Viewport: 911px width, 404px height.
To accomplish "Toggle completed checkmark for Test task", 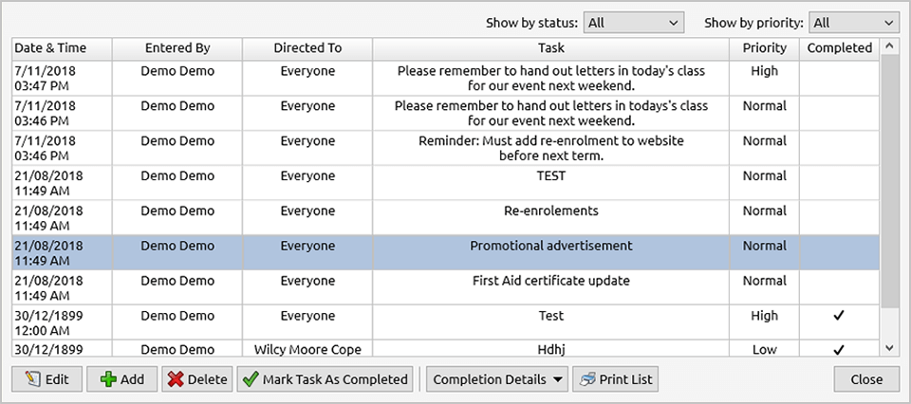I will coord(838,316).
